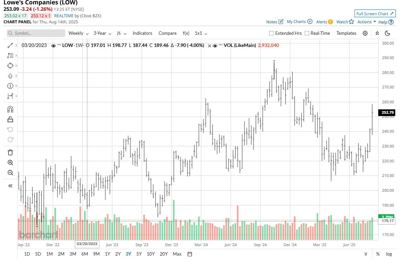The height and width of the screenshot is (265, 410).
Task: Open the 1x1 grid layout dropdown
Action: tap(201, 33)
